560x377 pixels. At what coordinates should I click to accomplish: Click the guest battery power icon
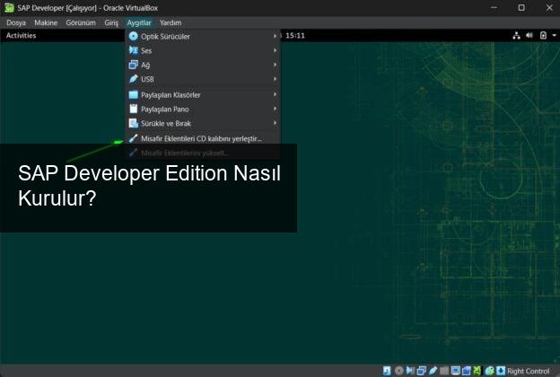click(x=542, y=36)
